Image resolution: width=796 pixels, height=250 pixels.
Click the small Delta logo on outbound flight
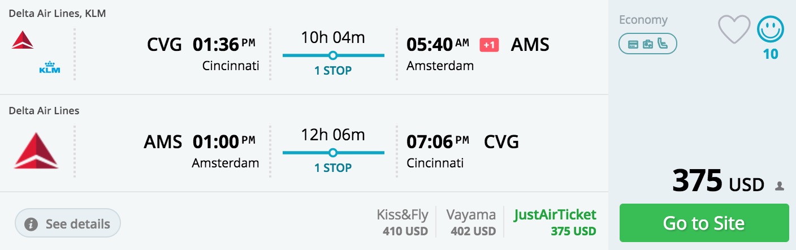[23, 40]
